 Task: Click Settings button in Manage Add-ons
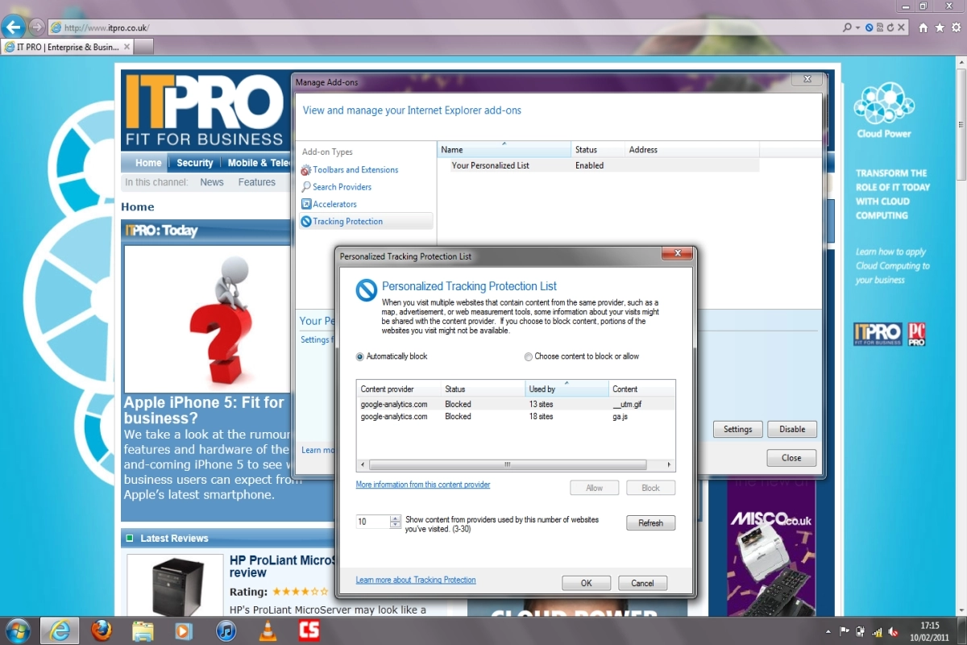(737, 429)
